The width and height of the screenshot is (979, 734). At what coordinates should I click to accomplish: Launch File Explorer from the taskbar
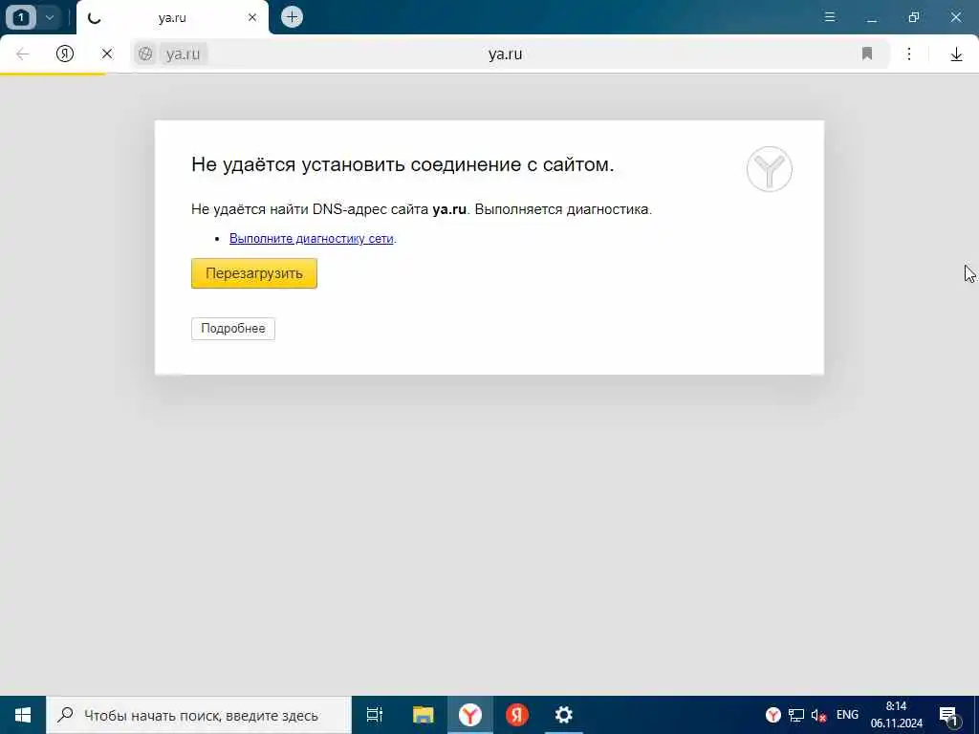tap(423, 715)
